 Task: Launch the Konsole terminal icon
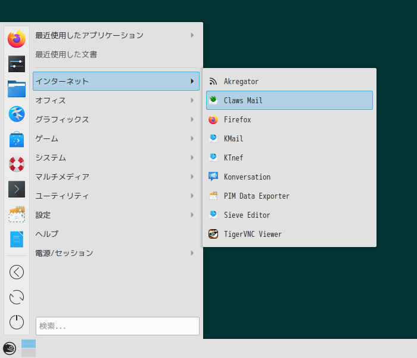click(x=17, y=189)
